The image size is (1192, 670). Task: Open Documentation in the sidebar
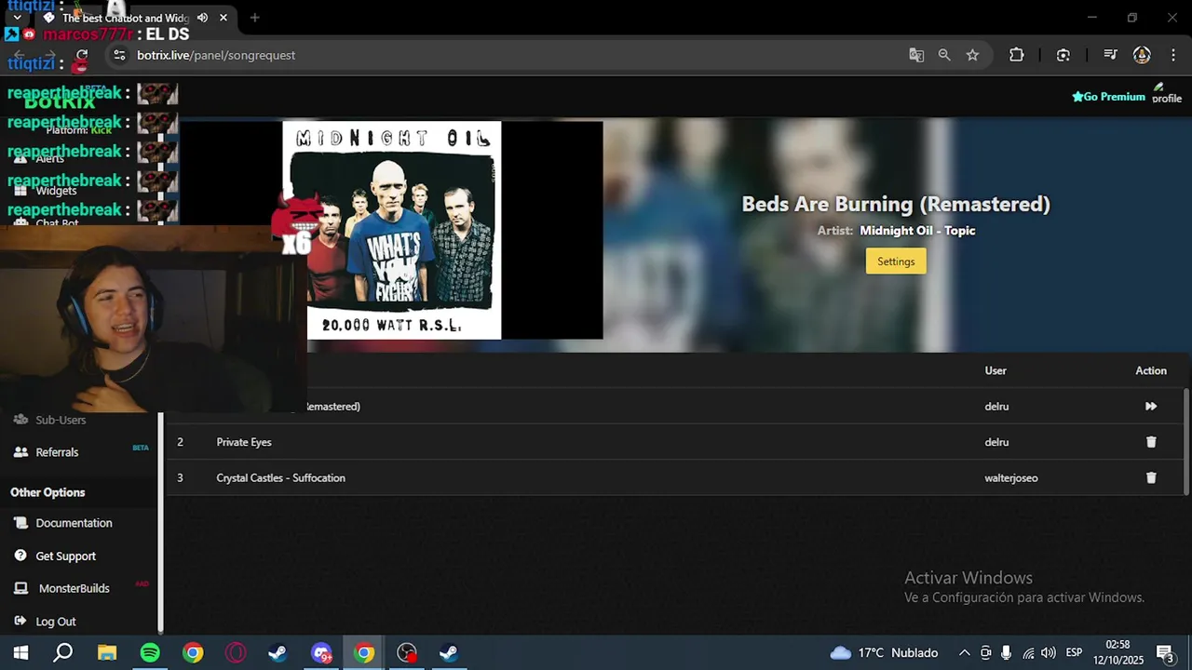(x=74, y=523)
